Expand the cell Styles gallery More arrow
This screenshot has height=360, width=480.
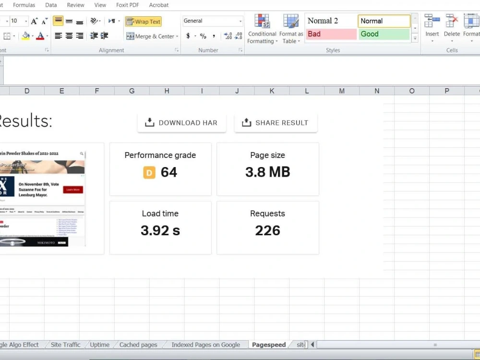(x=415, y=38)
